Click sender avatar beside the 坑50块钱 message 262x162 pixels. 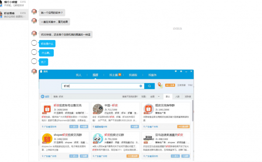coord(34,34)
